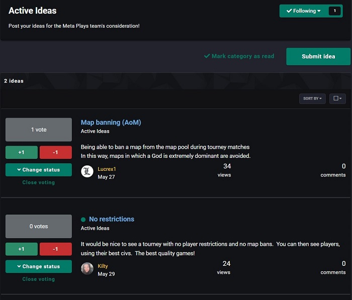
Task: Close voting on No restrictions idea
Action: (39, 279)
